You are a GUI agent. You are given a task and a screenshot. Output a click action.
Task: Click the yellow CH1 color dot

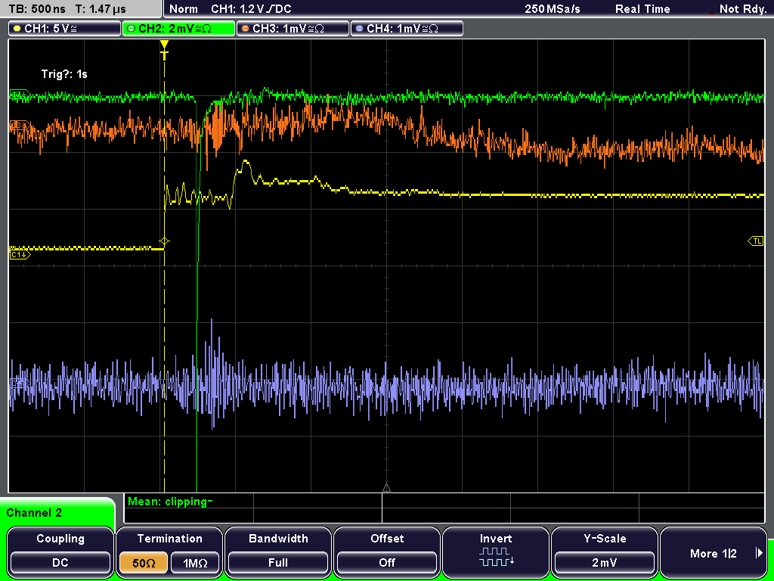tap(17, 29)
